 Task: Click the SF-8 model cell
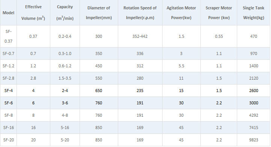click(x=9, y=115)
